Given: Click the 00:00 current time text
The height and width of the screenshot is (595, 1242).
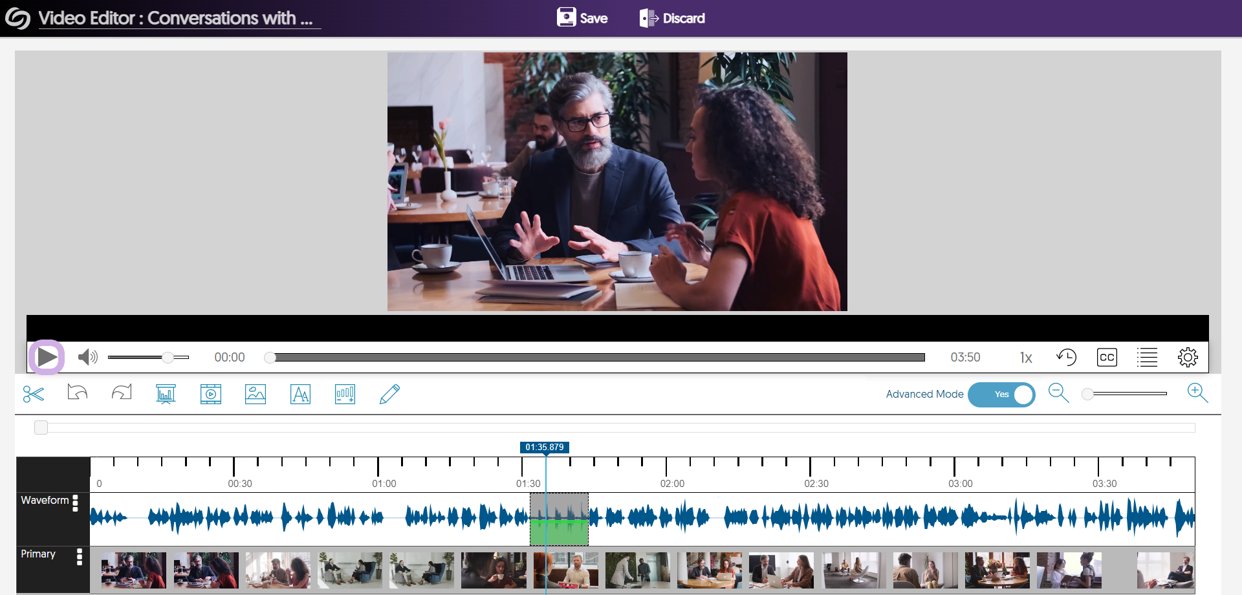Looking at the screenshot, I should pos(230,357).
